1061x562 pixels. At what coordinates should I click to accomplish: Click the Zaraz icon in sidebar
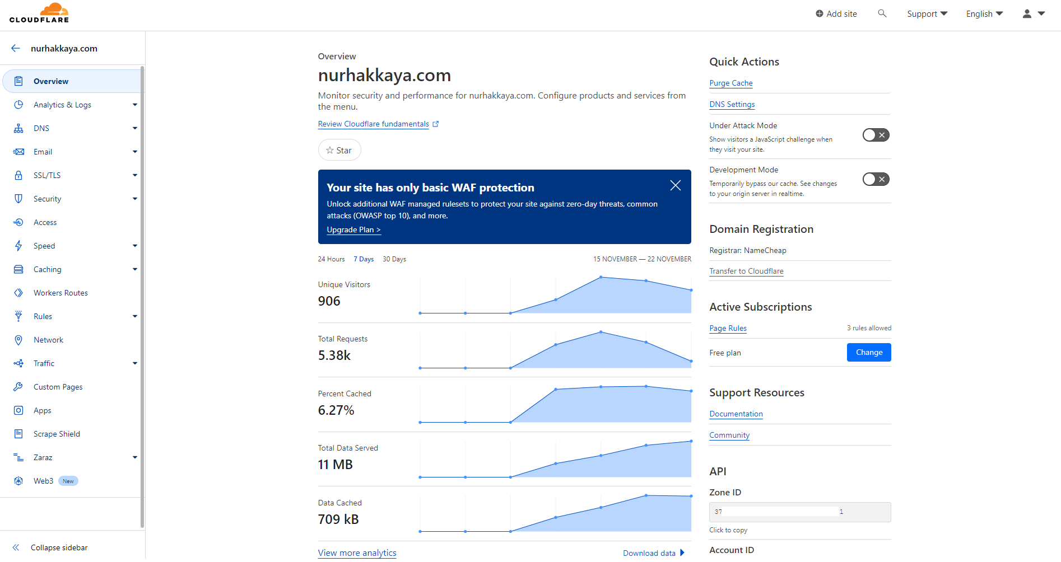coord(18,457)
